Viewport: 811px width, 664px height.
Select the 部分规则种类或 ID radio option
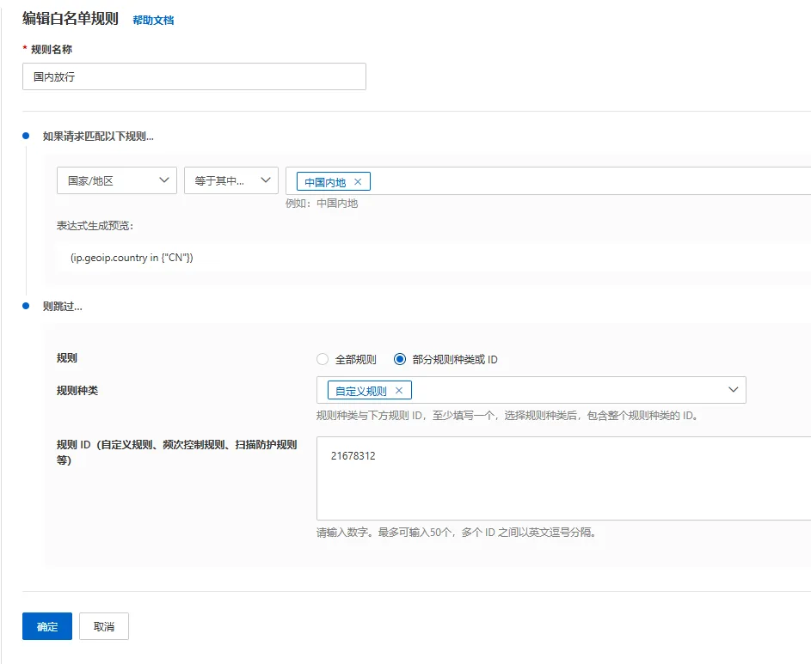coord(400,360)
